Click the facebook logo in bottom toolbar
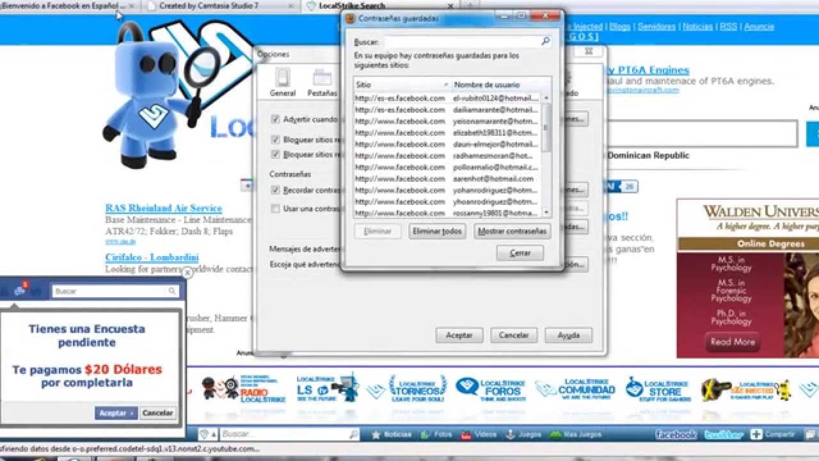 pos(677,434)
